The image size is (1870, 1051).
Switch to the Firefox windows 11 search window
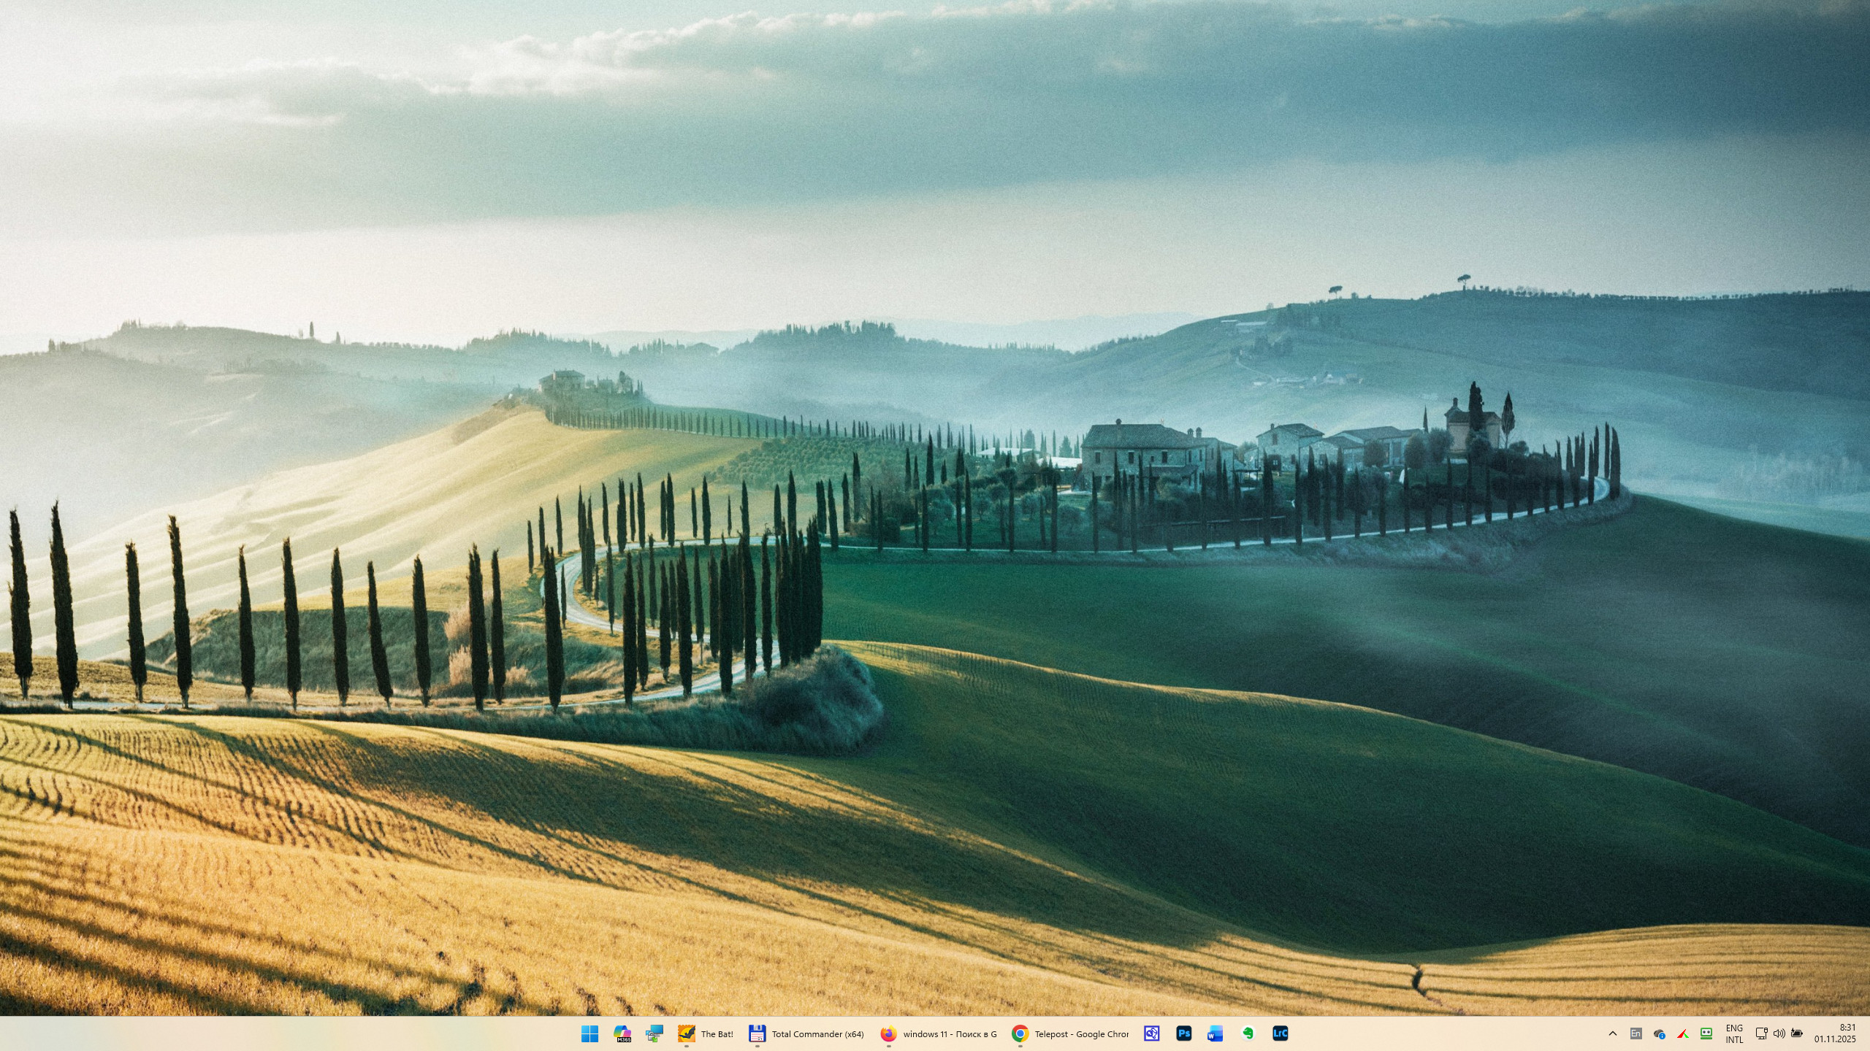tap(939, 1033)
